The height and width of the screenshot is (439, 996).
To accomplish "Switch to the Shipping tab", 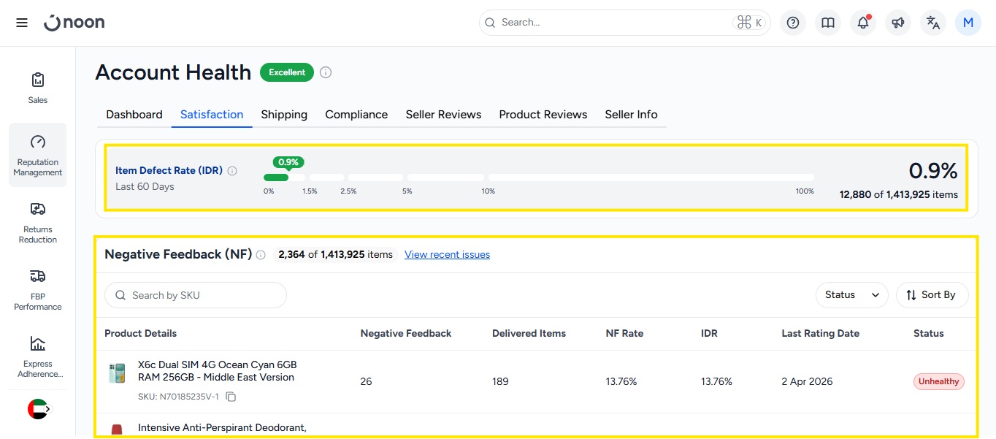I will pyautogui.click(x=284, y=115).
